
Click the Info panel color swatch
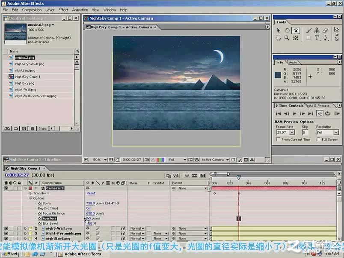pos(278,75)
